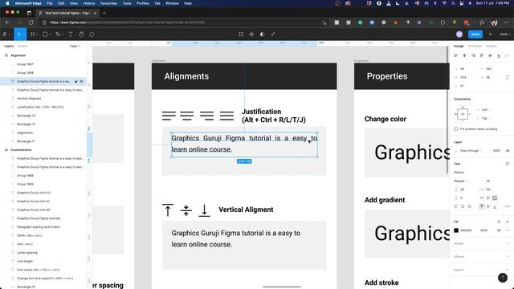Switch to the Inspect tab

491,47
